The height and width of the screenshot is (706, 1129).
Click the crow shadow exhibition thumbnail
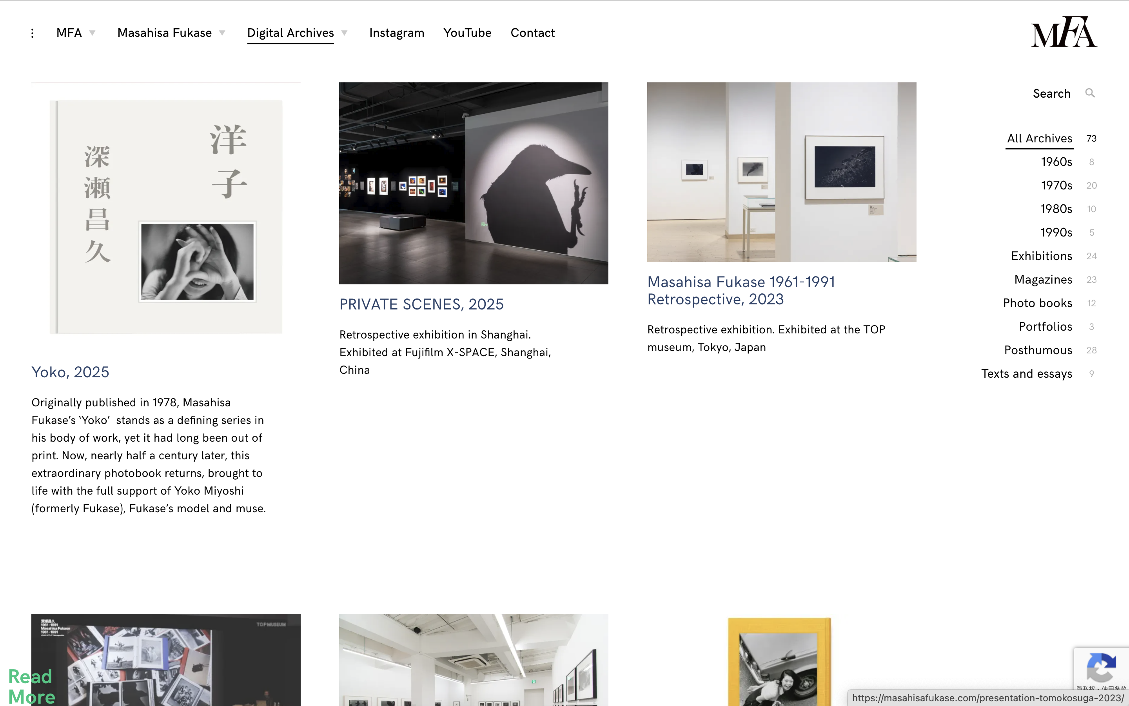pyautogui.click(x=474, y=183)
